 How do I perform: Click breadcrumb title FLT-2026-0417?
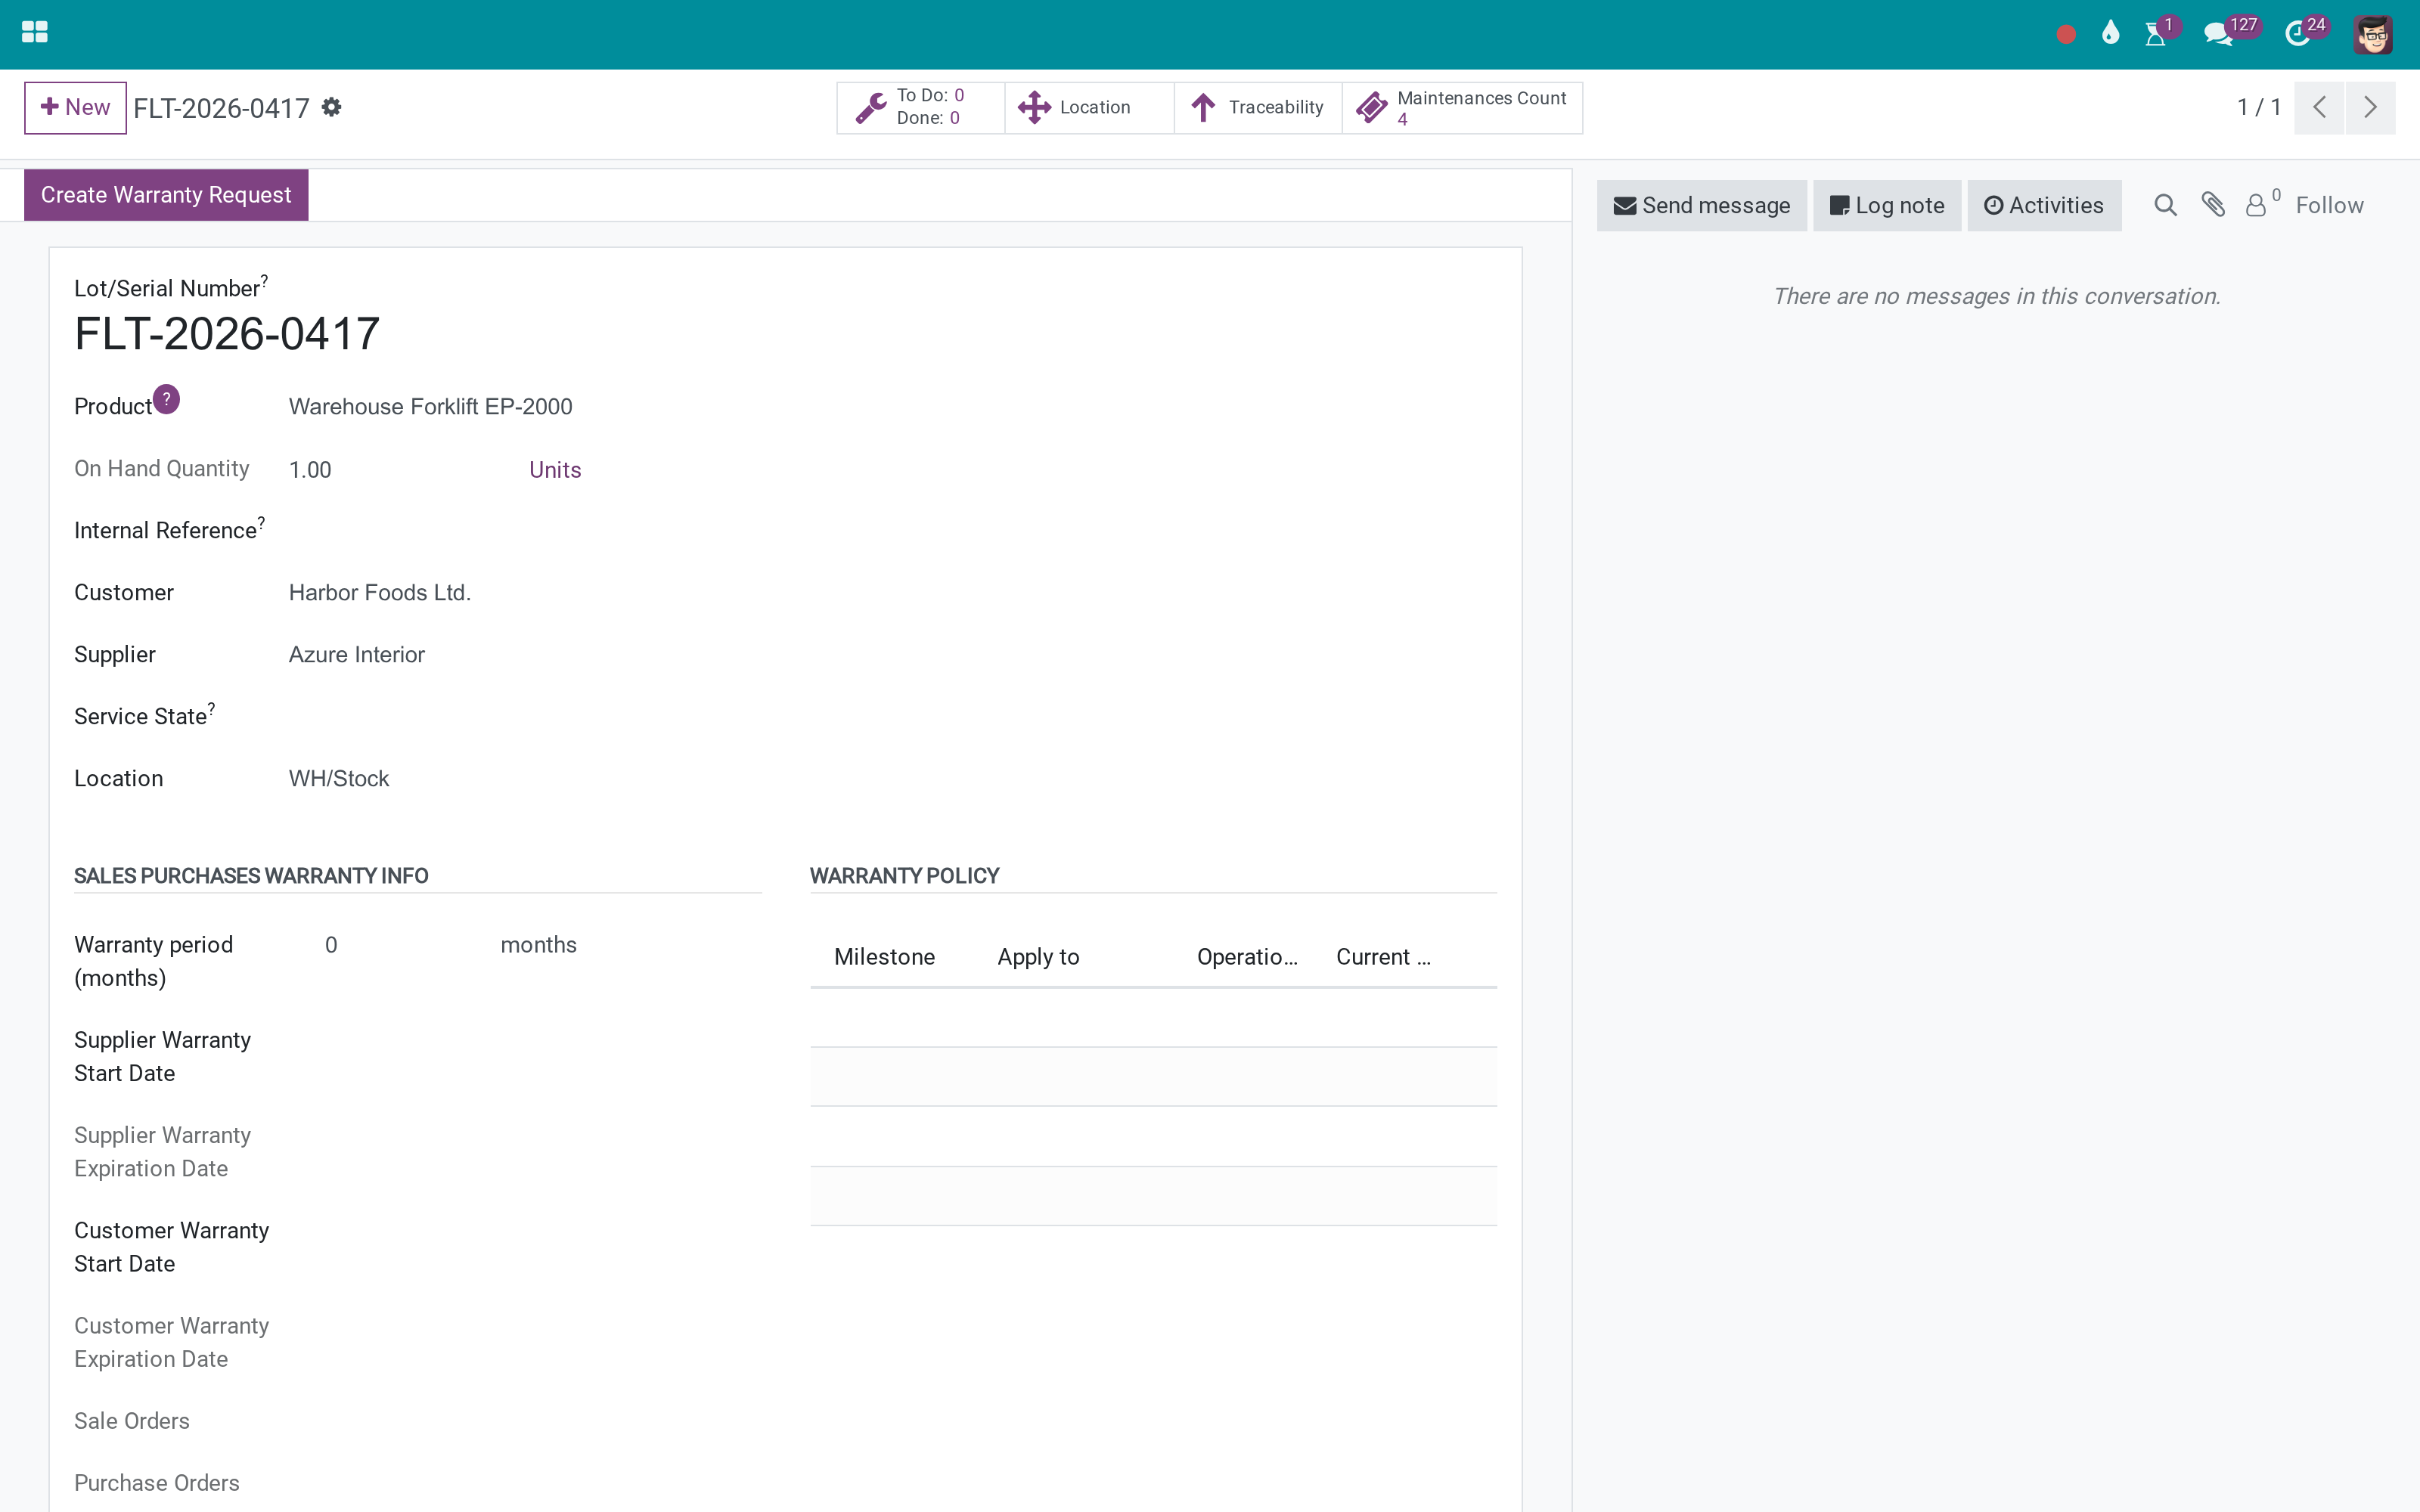click(x=221, y=108)
